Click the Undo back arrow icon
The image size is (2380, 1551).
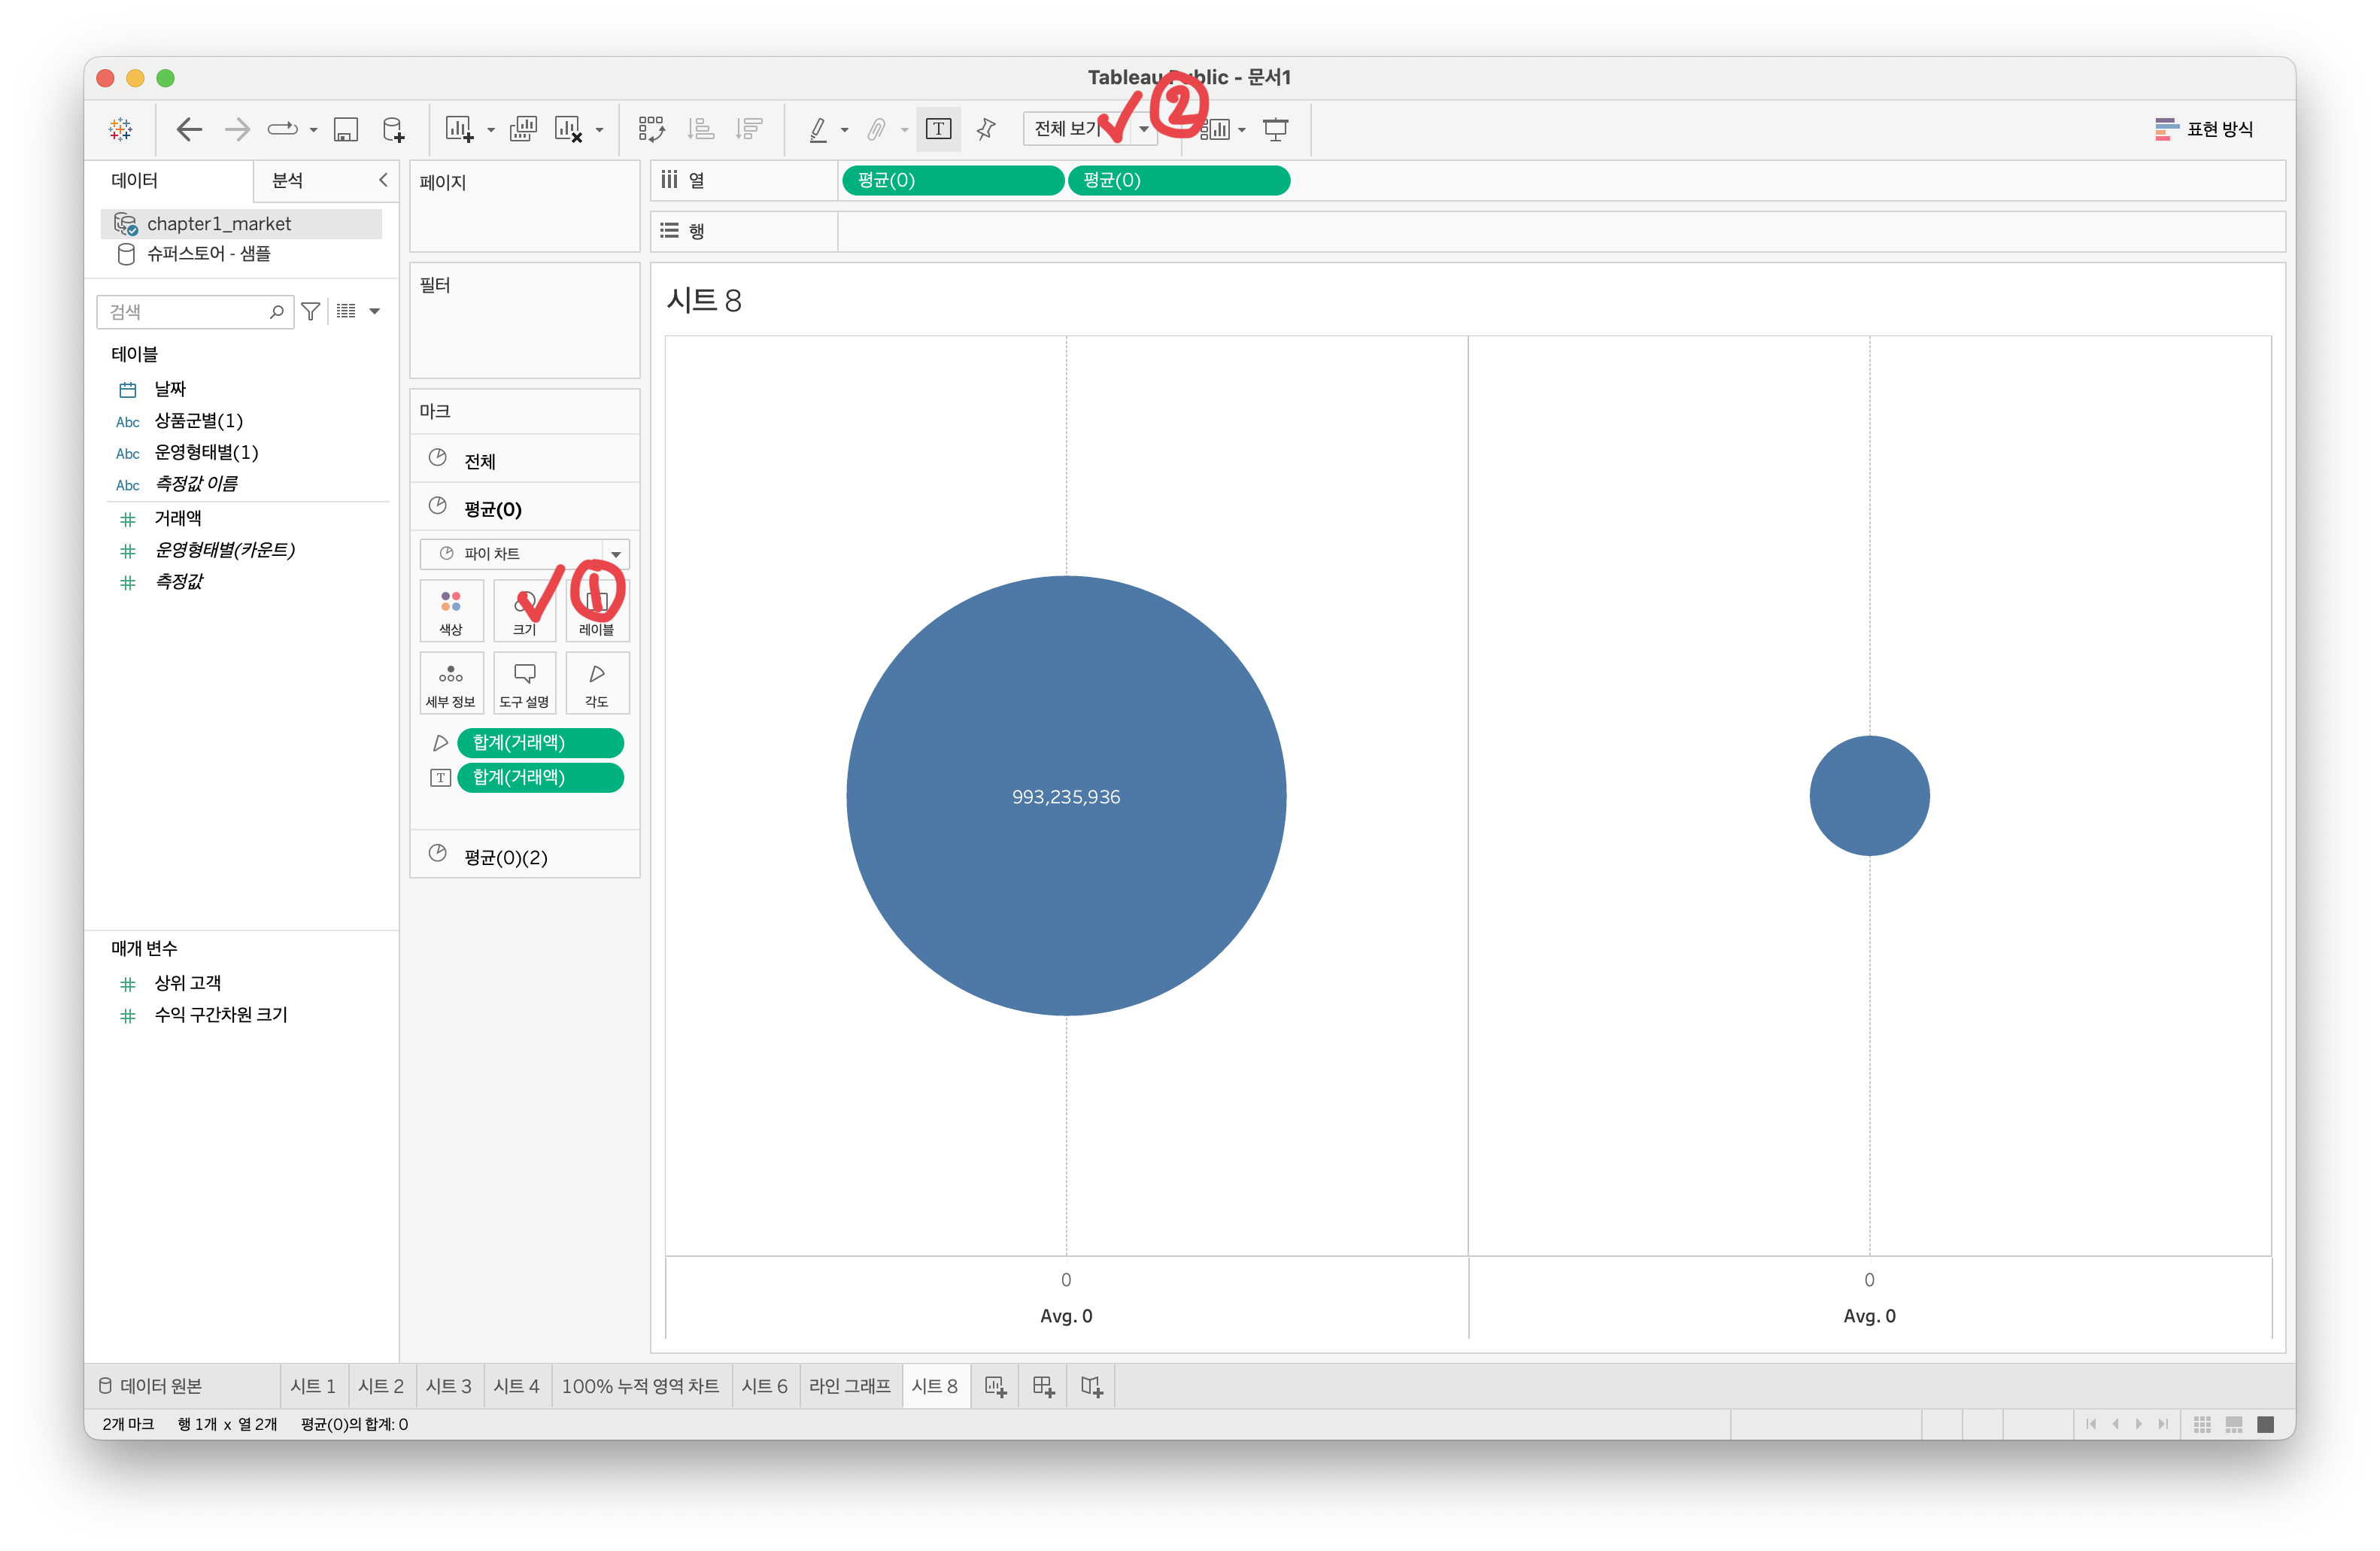189,129
